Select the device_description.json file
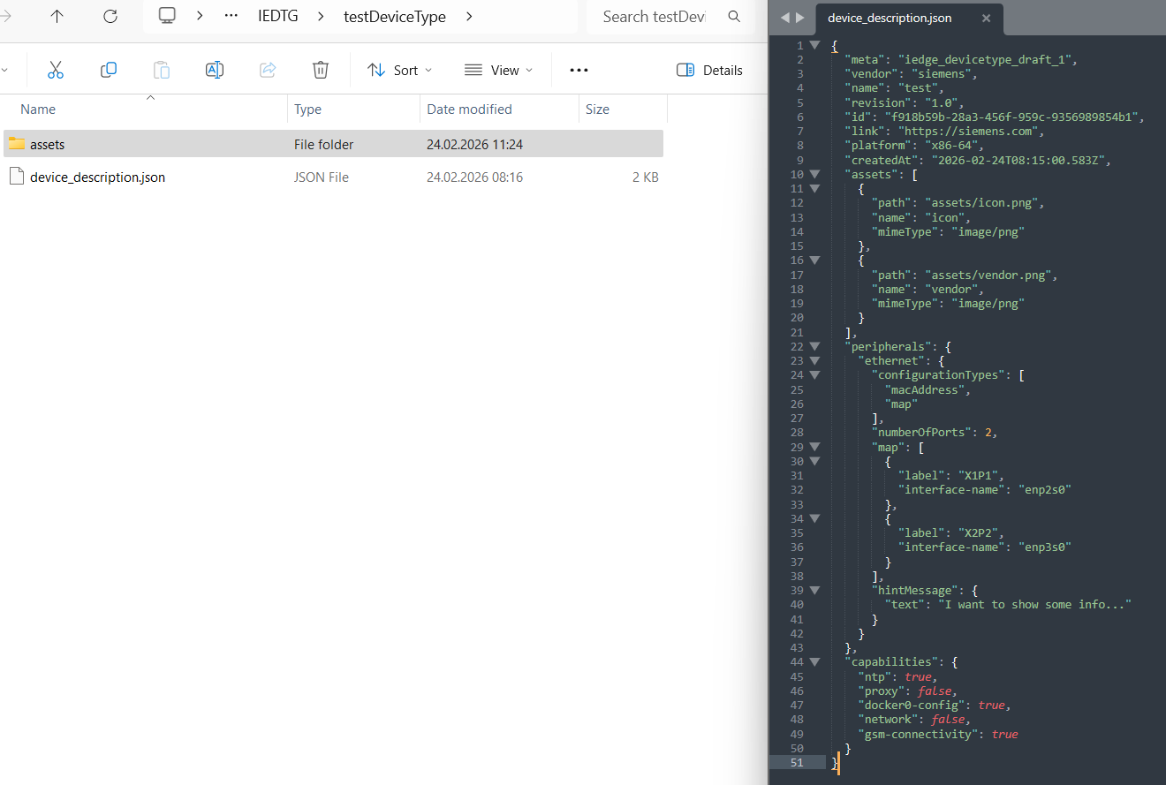The width and height of the screenshot is (1166, 785). [x=97, y=177]
